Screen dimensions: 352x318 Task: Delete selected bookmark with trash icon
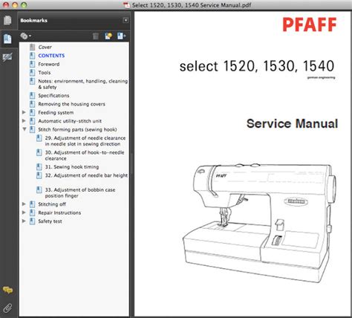tap(96, 36)
